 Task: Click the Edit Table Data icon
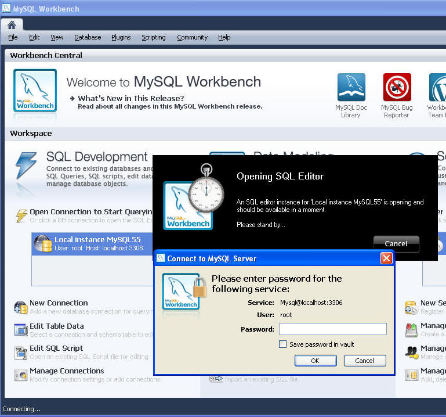[x=21, y=330]
